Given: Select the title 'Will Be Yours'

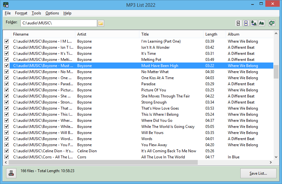Looking at the screenshot, I should (x=152, y=133).
